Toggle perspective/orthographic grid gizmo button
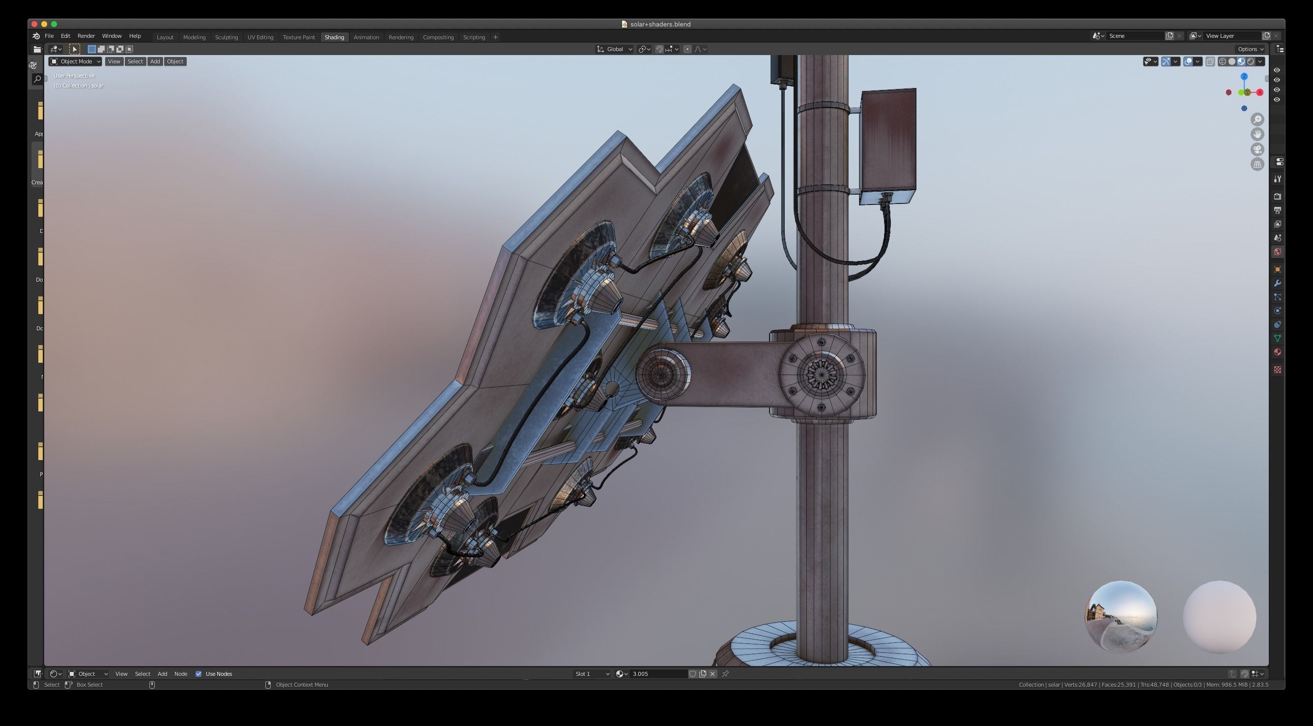 pos(1257,164)
